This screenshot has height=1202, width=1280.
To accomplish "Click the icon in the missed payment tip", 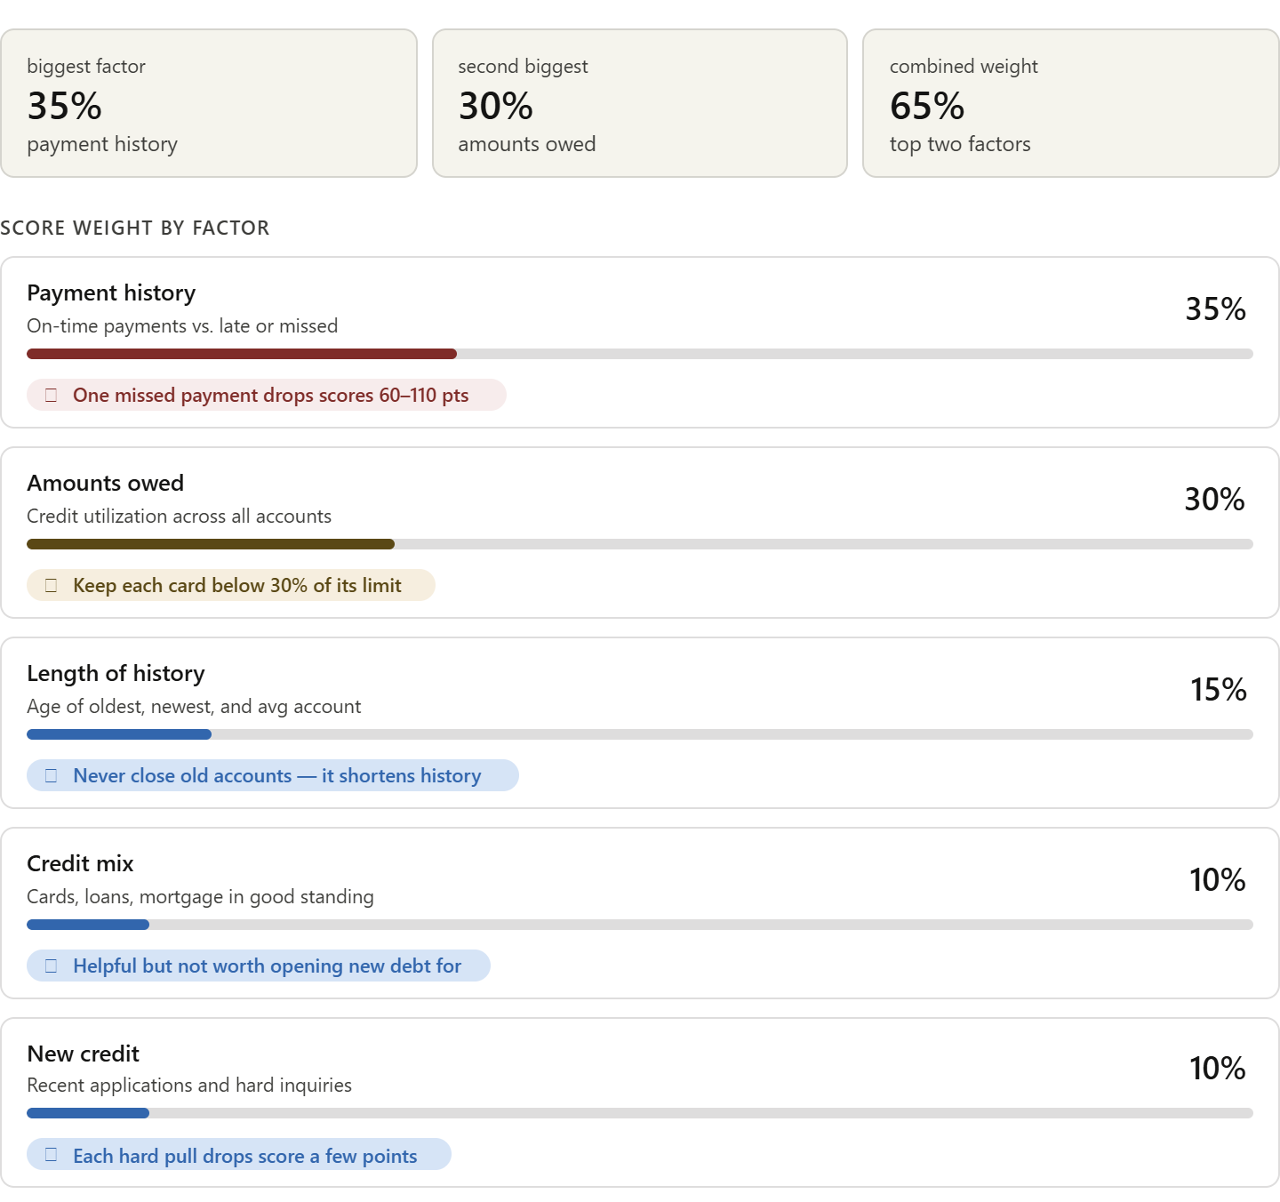I will [x=51, y=395].
